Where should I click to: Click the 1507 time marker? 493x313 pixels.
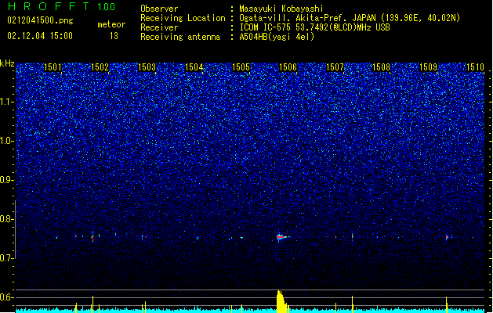[335, 67]
